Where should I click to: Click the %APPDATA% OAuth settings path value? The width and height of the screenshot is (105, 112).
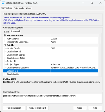tap(74, 68)
